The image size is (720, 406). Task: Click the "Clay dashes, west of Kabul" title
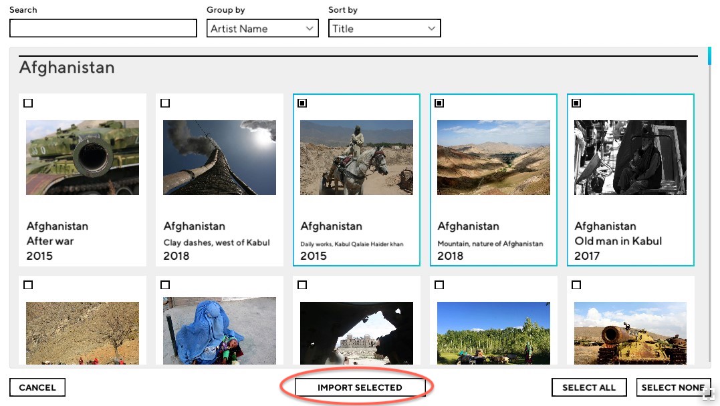[217, 242]
